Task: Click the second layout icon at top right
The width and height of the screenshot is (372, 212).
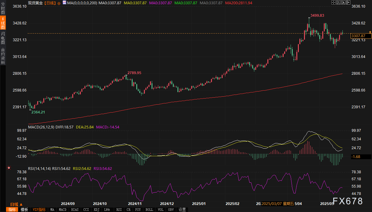Action: [x=338, y=2]
